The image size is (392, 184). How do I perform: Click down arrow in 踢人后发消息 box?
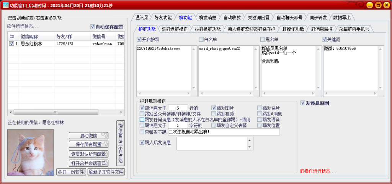(251, 147)
